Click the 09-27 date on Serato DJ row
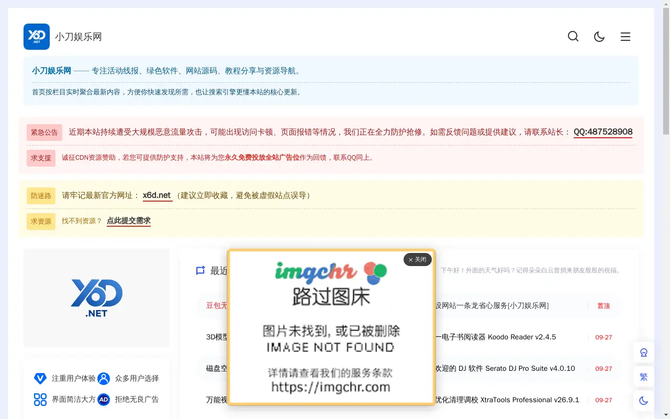Viewport: 670px width, 419px height. click(x=604, y=369)
